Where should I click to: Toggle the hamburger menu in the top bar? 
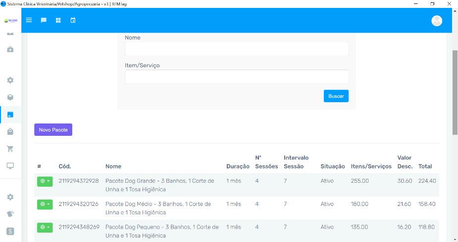pyautogui.click(x=29, y=20)
